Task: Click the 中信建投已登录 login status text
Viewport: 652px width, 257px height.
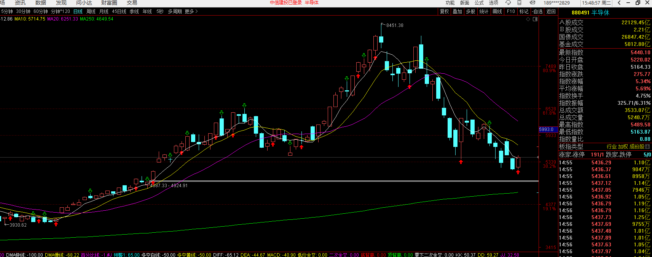Action: click(286, 3)
